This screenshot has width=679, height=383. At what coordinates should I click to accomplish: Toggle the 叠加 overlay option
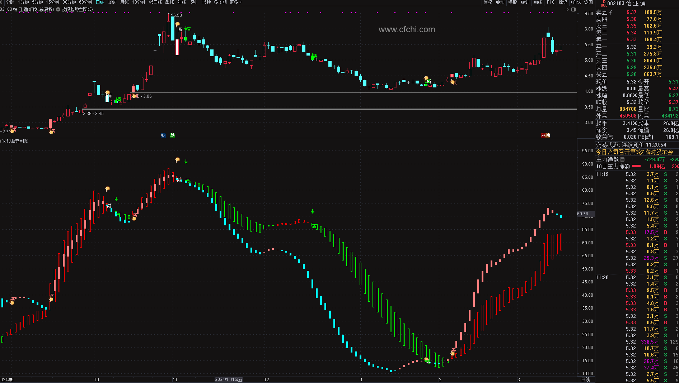pos(500,3)
